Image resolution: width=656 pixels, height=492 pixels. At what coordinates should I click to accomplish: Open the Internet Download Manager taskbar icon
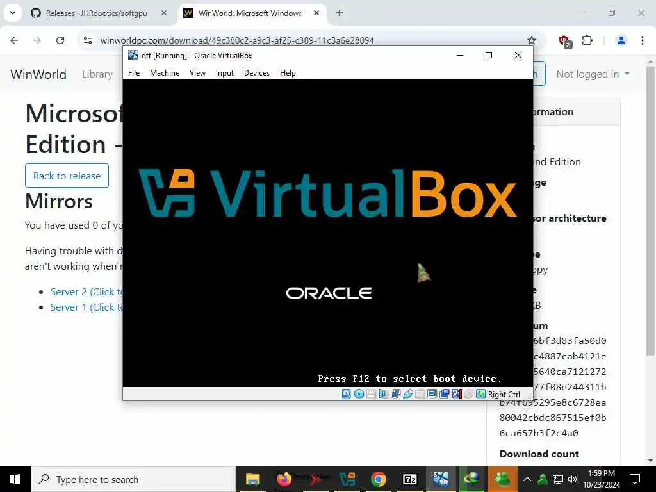pyautogui.click(x=471, y=479)
